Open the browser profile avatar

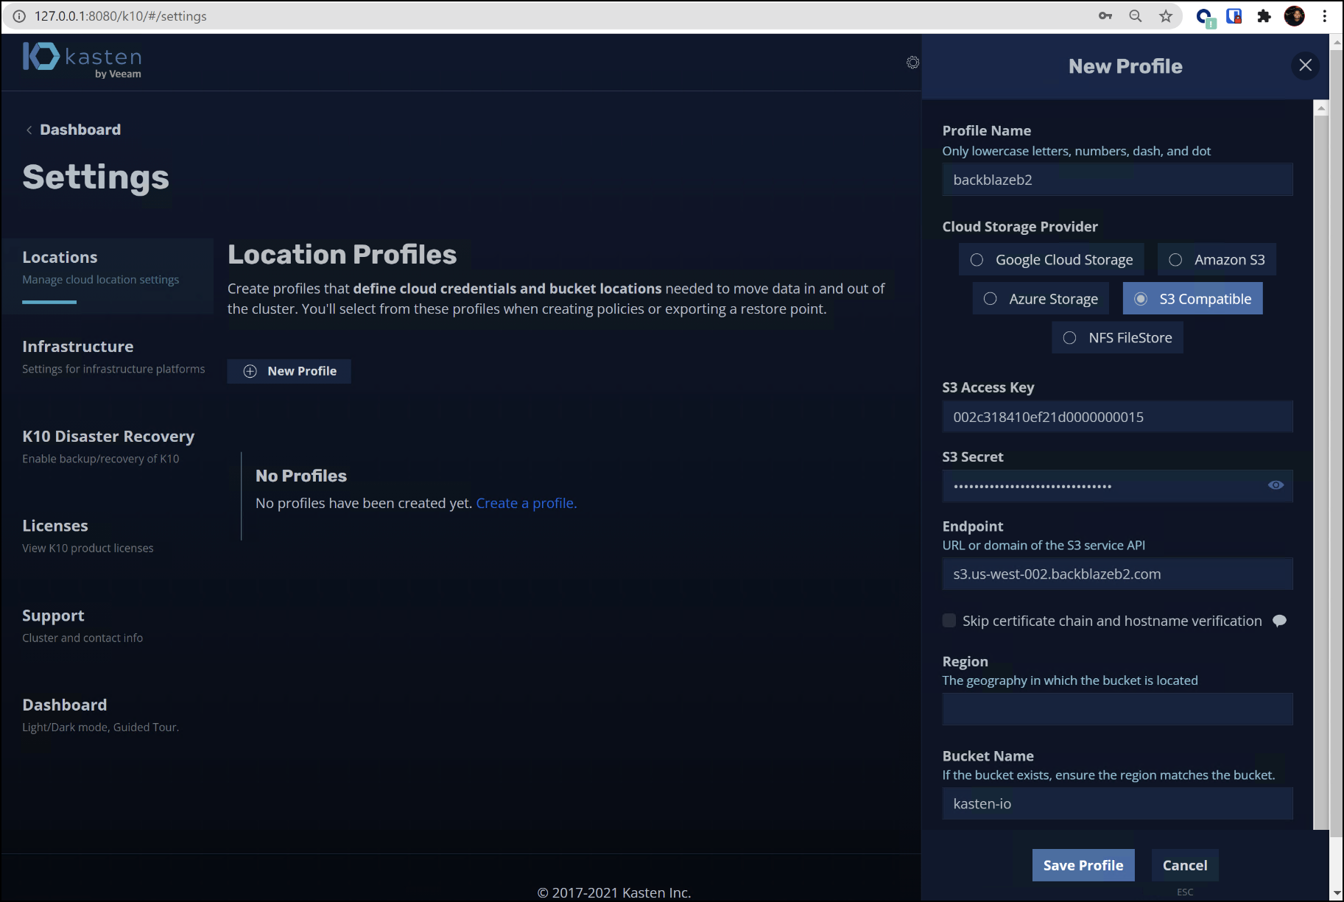(x=1294, y=16)
